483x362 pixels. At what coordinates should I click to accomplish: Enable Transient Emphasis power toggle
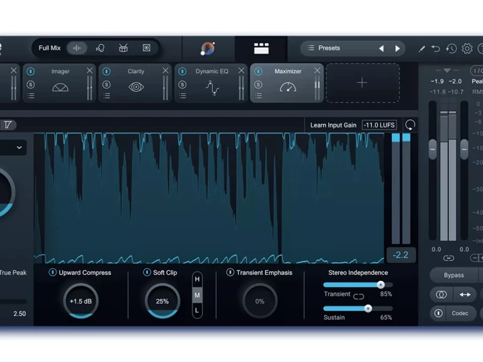coord(230,272)
